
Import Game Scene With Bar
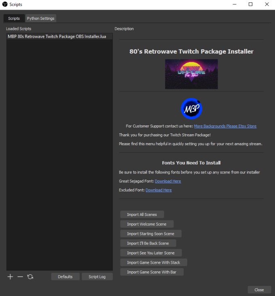pos(152,272)
